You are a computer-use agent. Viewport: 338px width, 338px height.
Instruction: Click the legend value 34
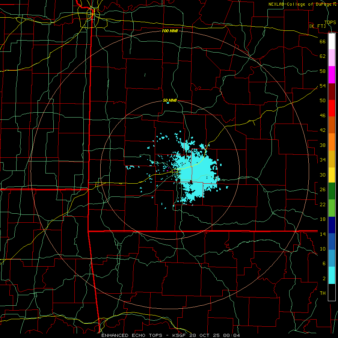tap(323, 160)
